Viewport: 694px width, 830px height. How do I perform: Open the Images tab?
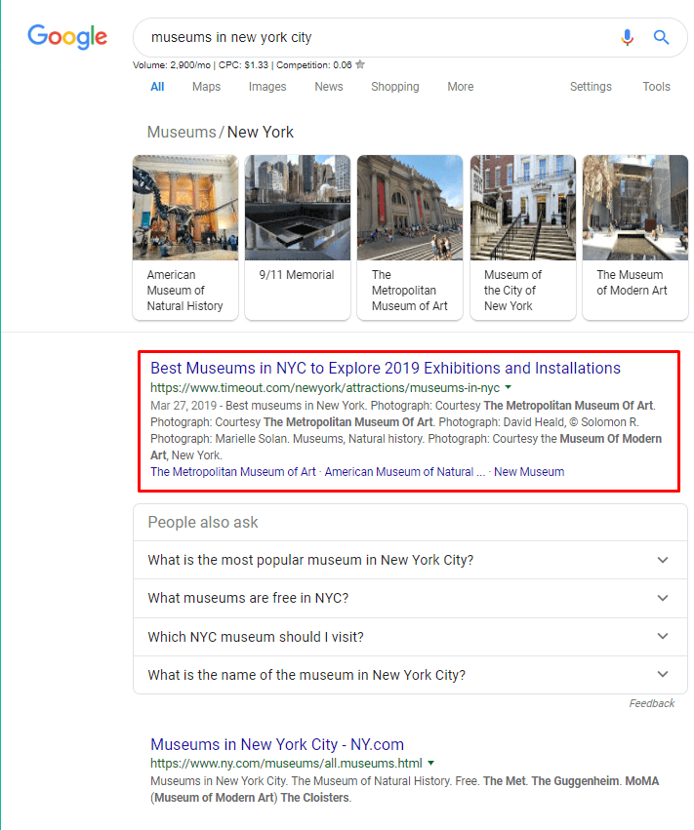tap(267, 87)
